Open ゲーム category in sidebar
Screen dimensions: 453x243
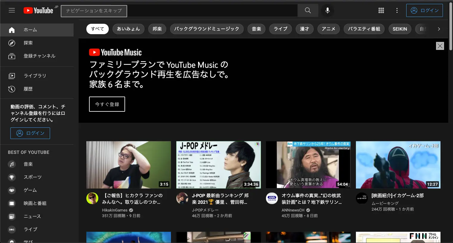[37, 190]
